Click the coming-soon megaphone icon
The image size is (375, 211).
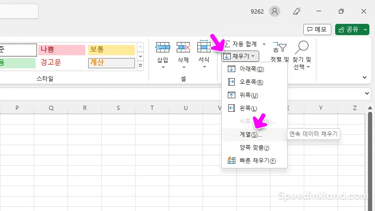pos(297,11)
